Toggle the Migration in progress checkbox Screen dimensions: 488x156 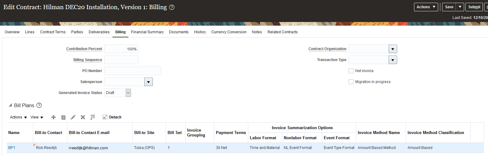click(351, 82)
